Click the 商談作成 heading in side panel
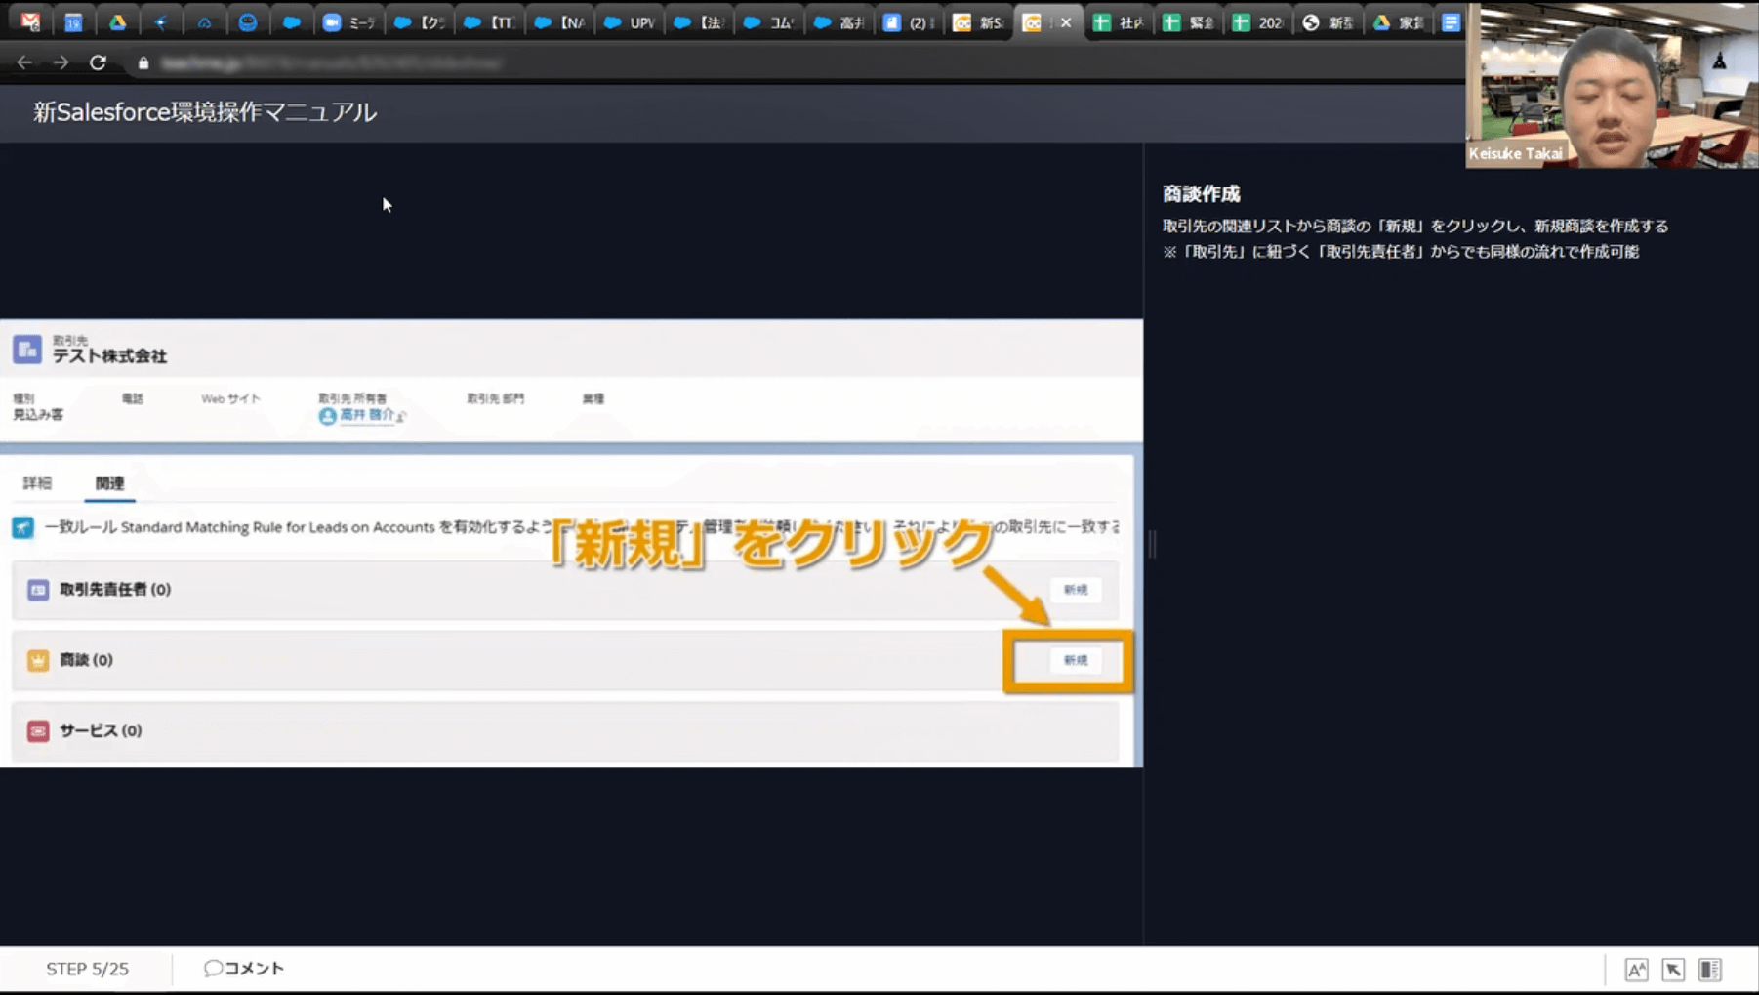 pyautogui.click(x=1201, y=194)
